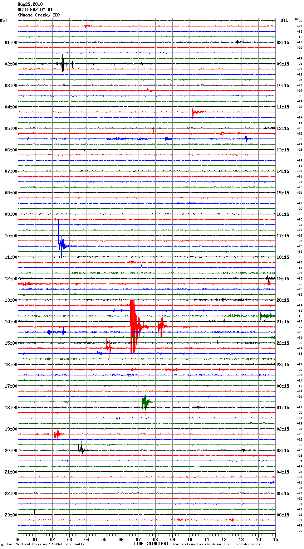
Task: Click minute 13 on the bottom axis
Action: [x=241, y=539]
